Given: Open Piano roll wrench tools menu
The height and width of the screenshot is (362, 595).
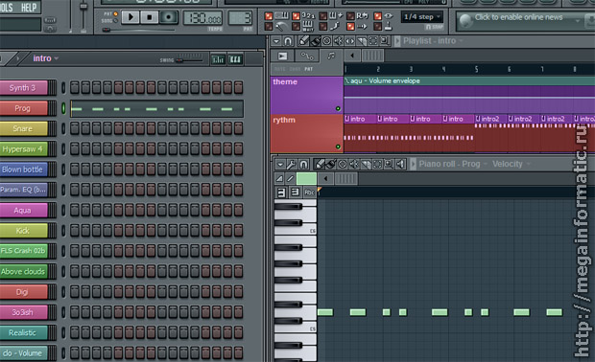Looking at the screenshot, I should coord(292,164).
